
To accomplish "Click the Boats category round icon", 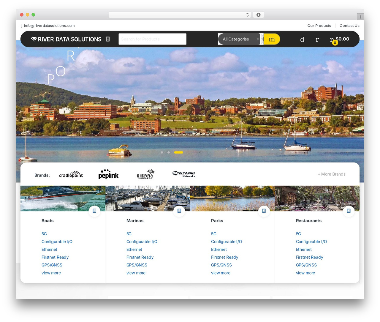I will pos(94,211).
